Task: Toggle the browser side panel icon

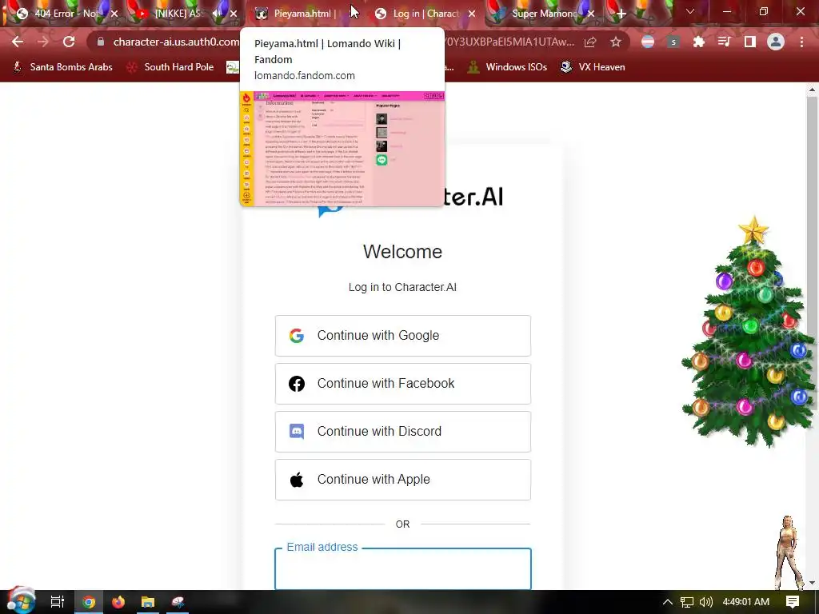Action: (x=750, y=42)
